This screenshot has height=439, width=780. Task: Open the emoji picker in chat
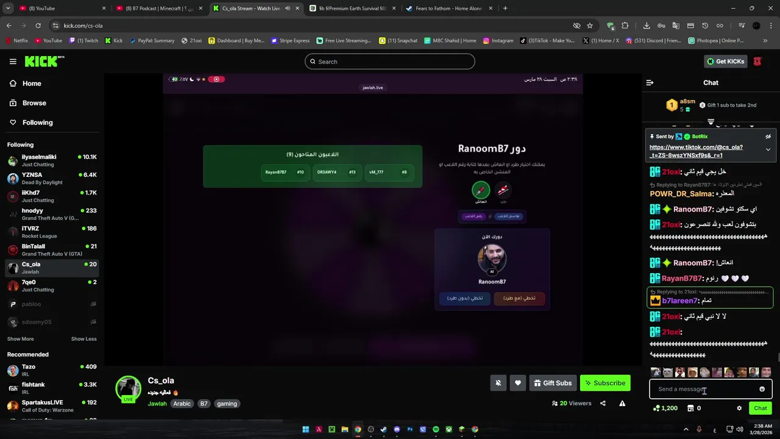pyautogui.click(x=762, y=389)
